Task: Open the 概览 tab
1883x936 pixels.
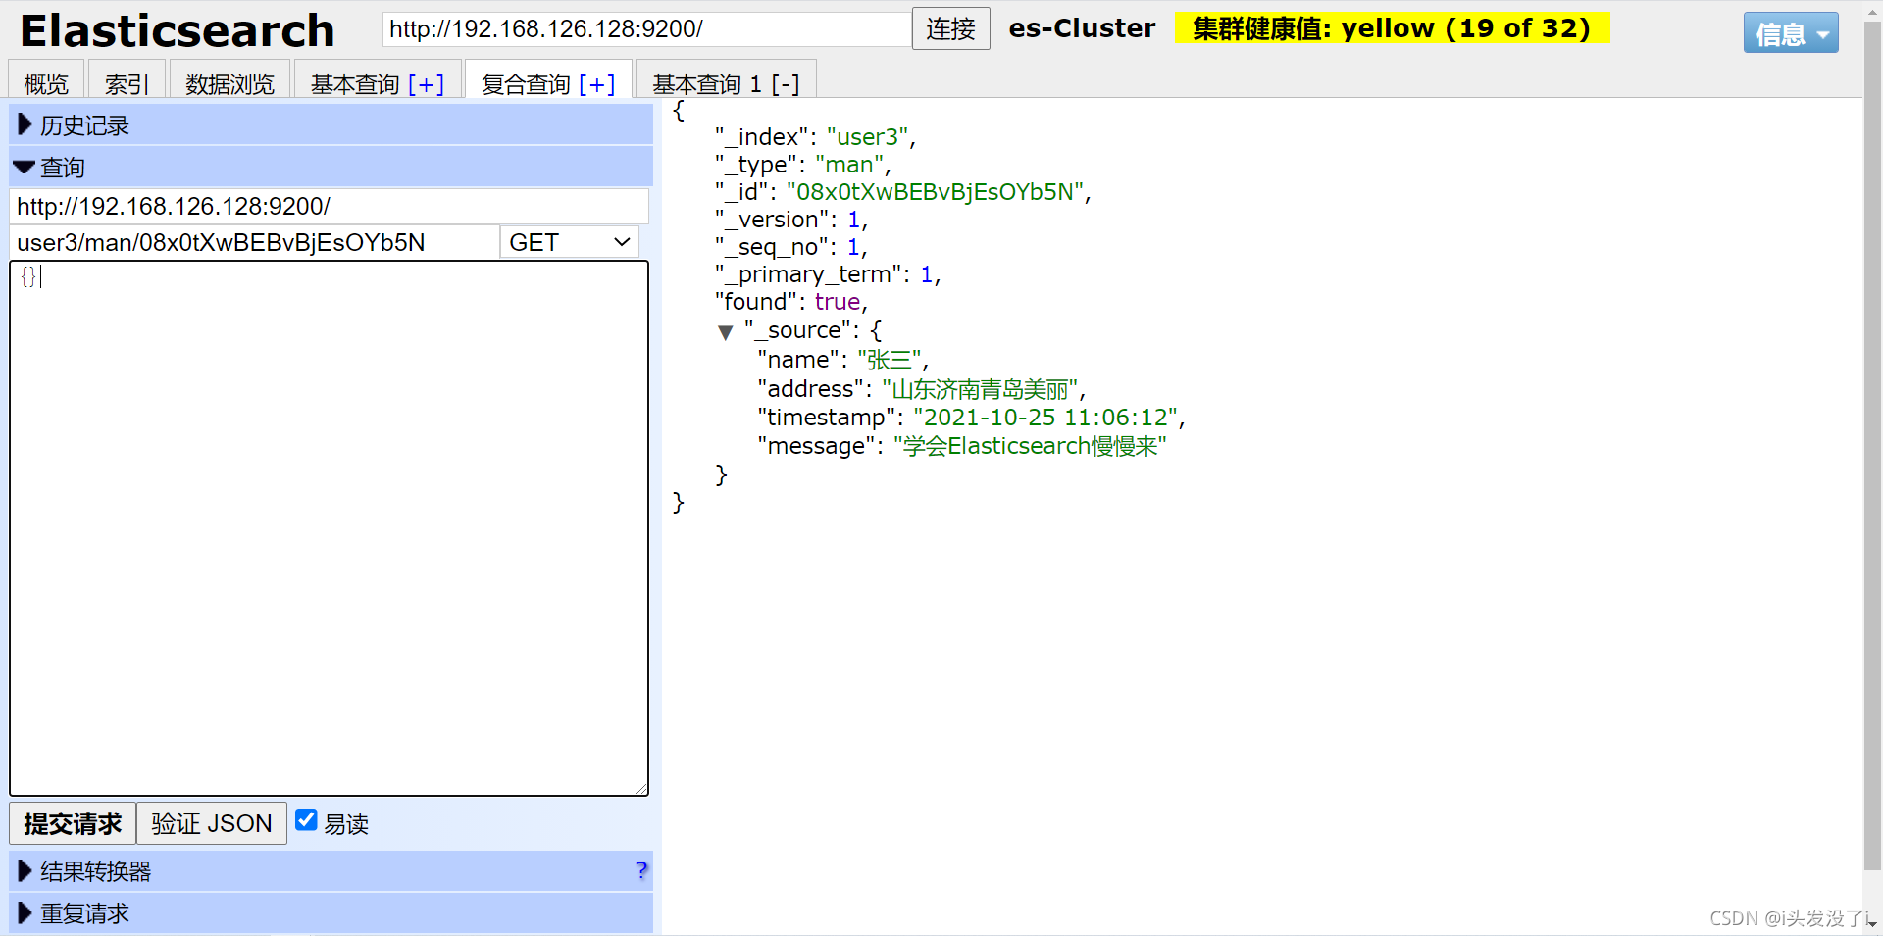Action: 46,83
